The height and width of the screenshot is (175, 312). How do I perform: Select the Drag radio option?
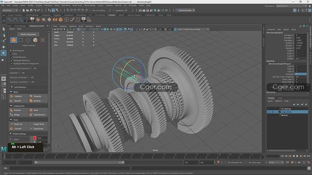tap(11, 54)
